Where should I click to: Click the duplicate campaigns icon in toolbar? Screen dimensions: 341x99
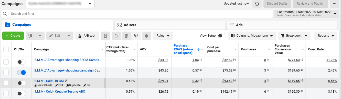point(30,36)
